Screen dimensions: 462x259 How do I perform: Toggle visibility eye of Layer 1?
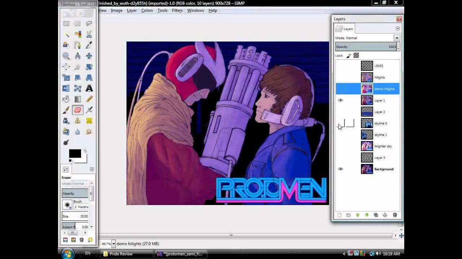pyautogui.click(x=340, y=100)
